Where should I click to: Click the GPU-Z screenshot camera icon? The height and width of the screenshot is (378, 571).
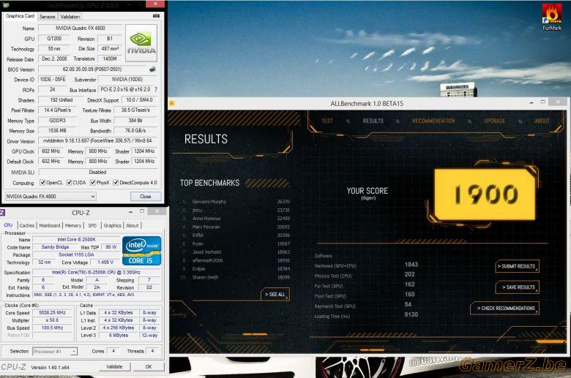pos(156,15)
